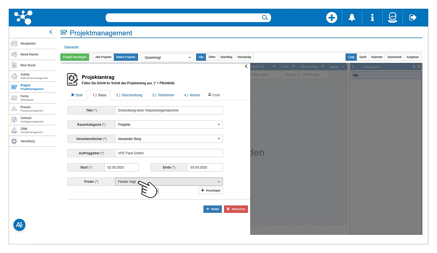This screenshot has height=253, width=437.
Task: Switch to the 2.) Beschreibung tab
Action: pyautogui.click(x=129, y=95)
